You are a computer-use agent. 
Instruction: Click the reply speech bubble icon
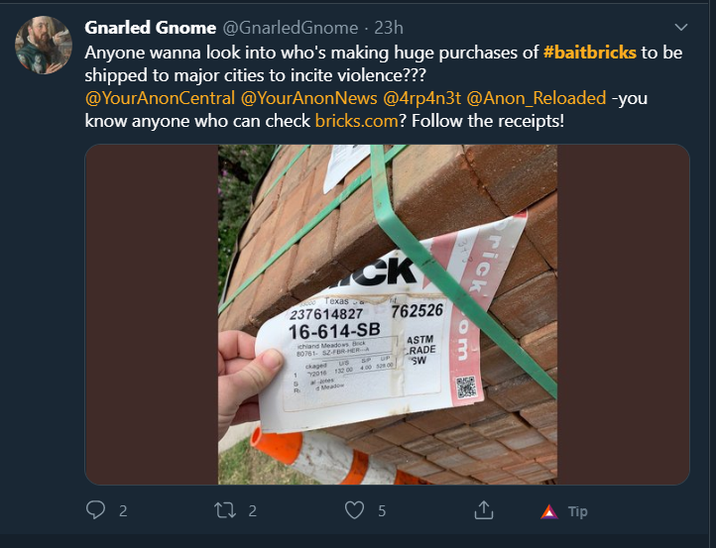(95, 510)
